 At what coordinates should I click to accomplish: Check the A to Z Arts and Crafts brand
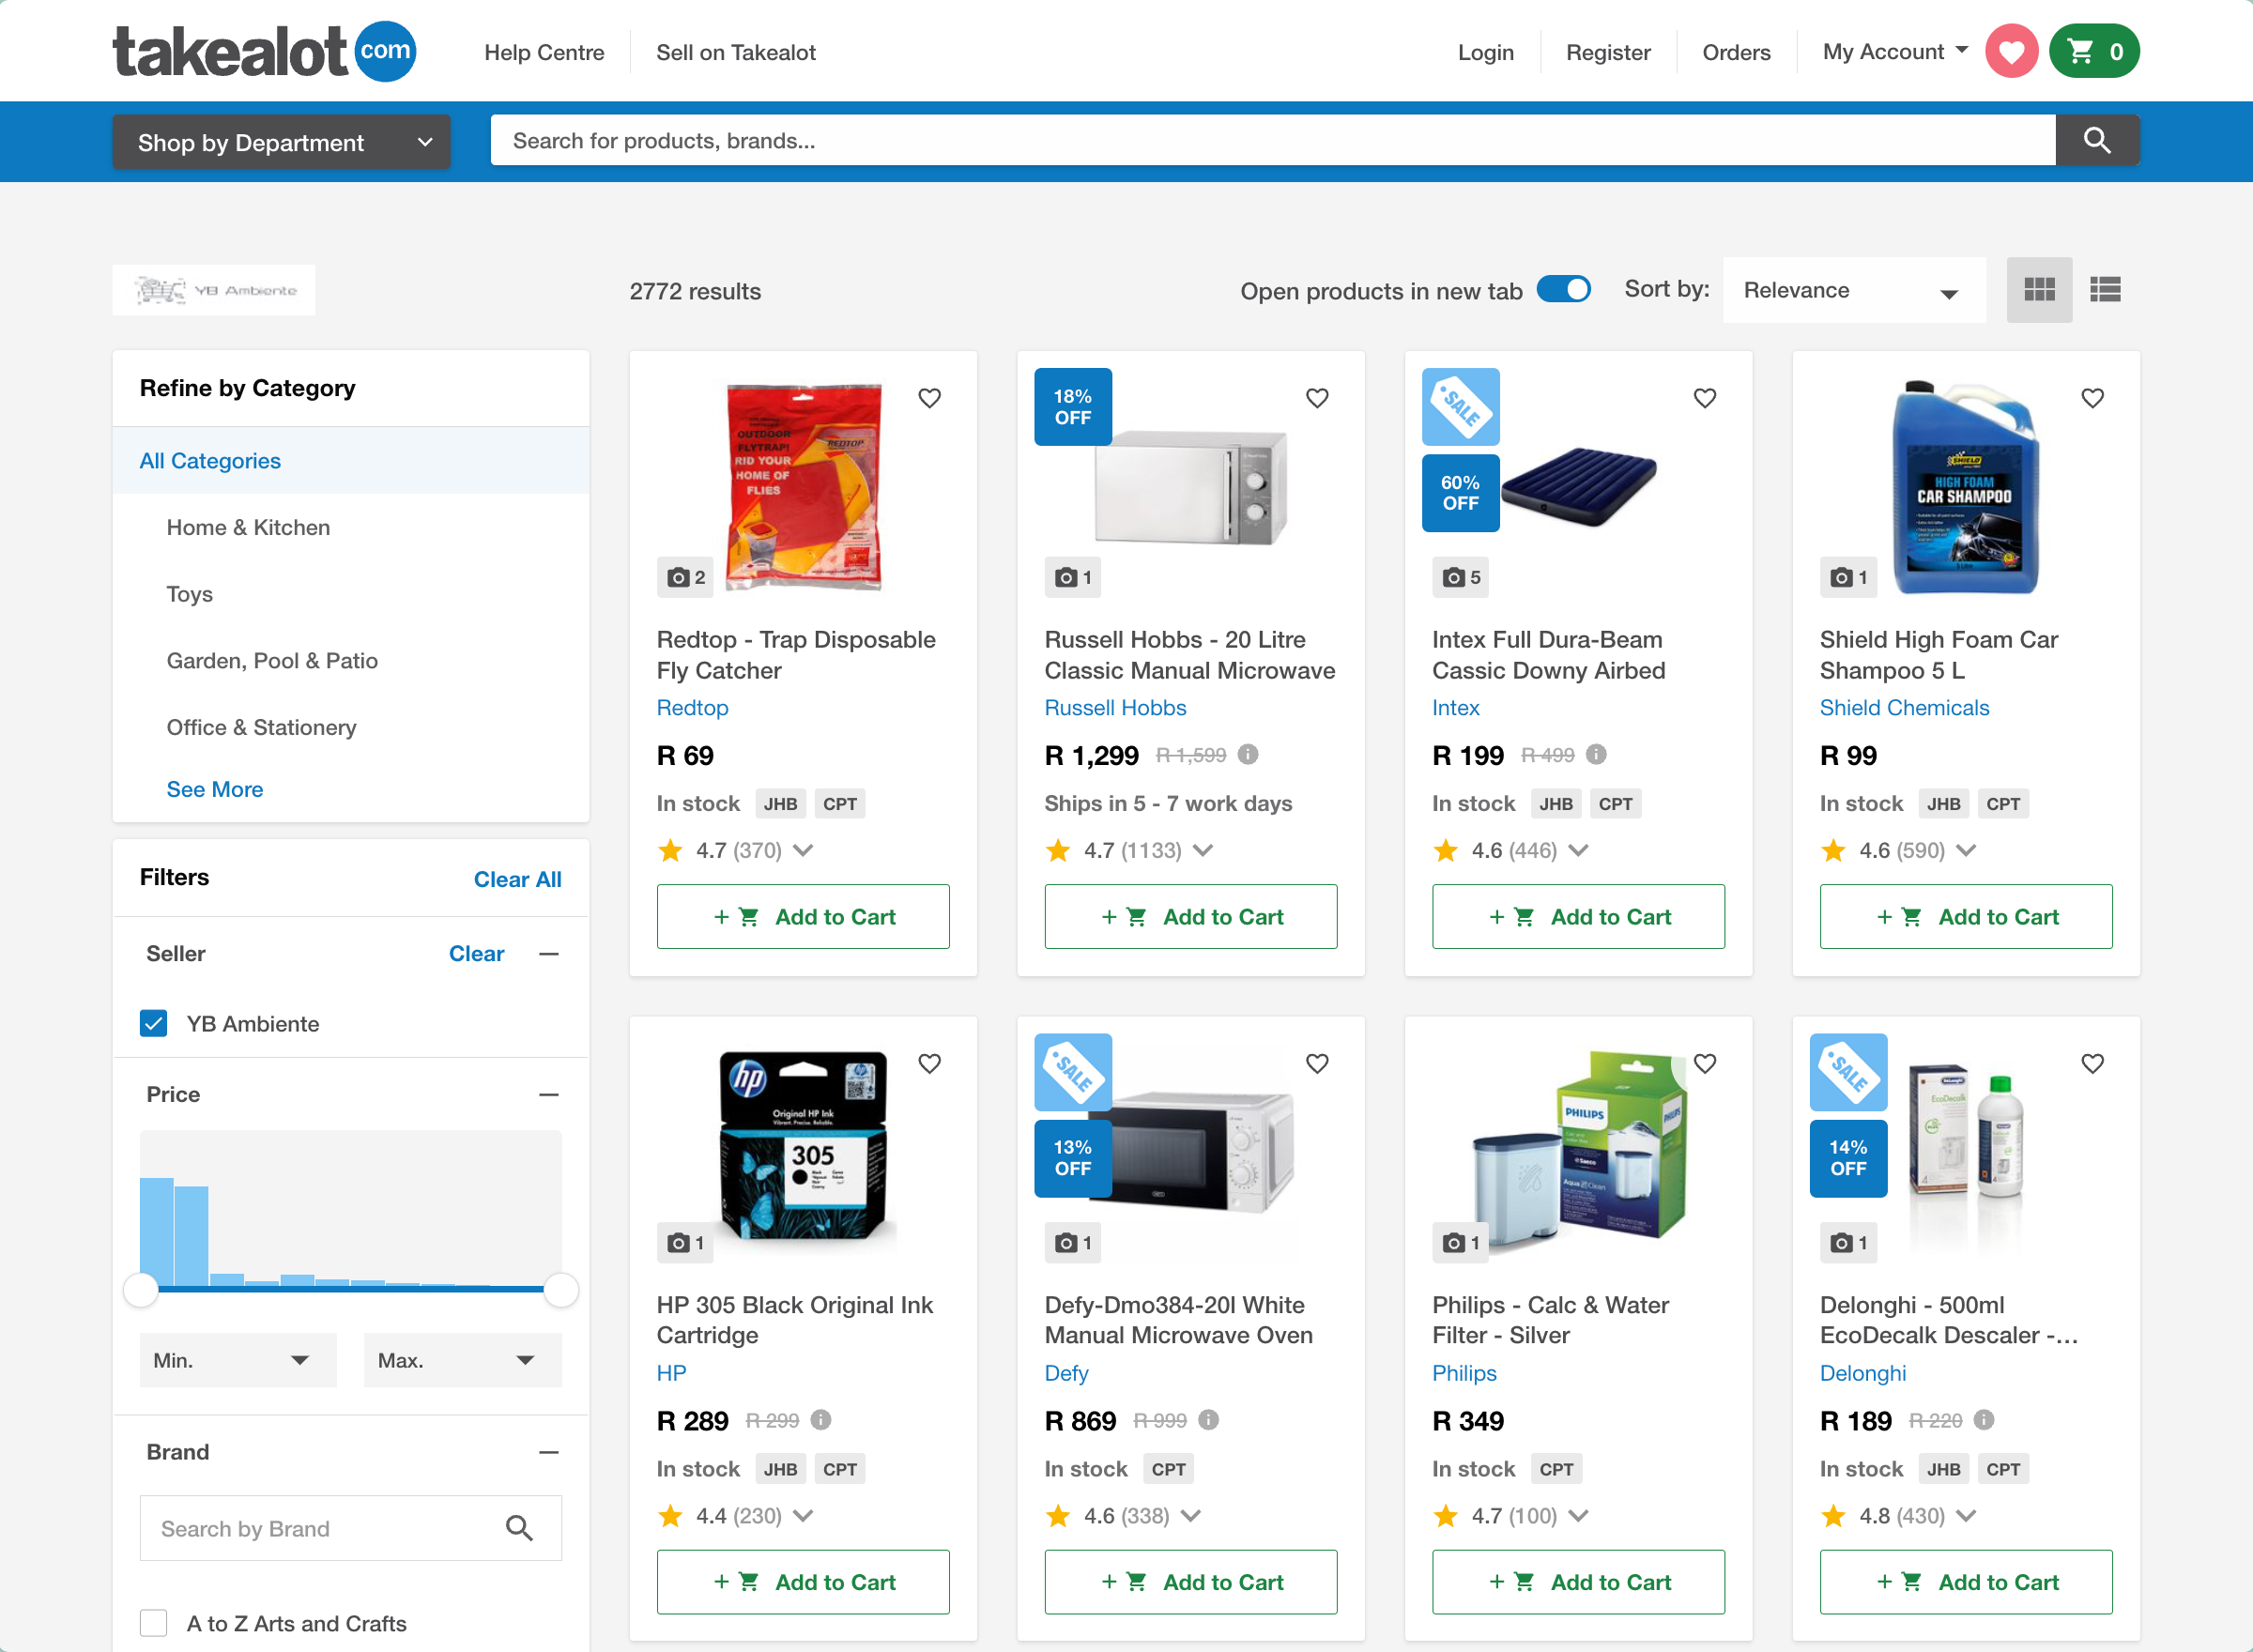pos(154,1622)
